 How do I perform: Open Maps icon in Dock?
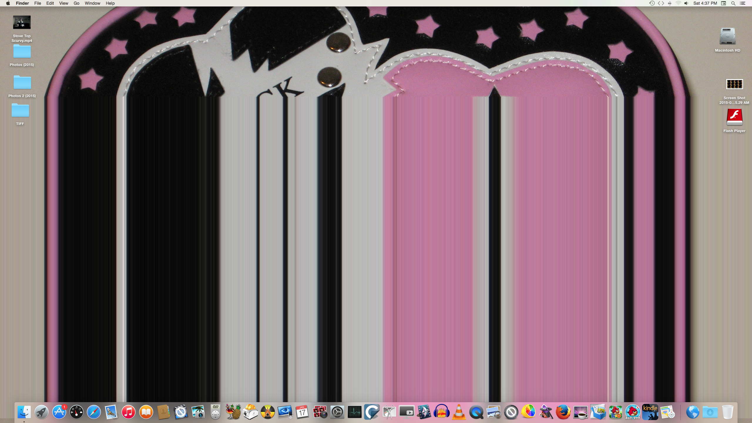click(x=668, y=412)
